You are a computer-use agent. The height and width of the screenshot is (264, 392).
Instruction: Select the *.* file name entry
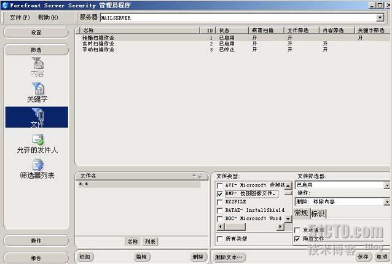139,184
